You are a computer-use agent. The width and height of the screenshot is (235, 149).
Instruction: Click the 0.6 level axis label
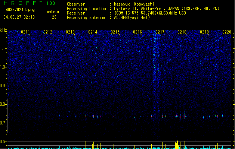click(x=3, y=142)
